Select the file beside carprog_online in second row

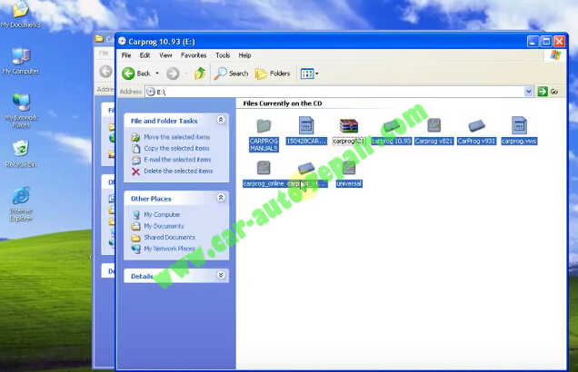306,174
